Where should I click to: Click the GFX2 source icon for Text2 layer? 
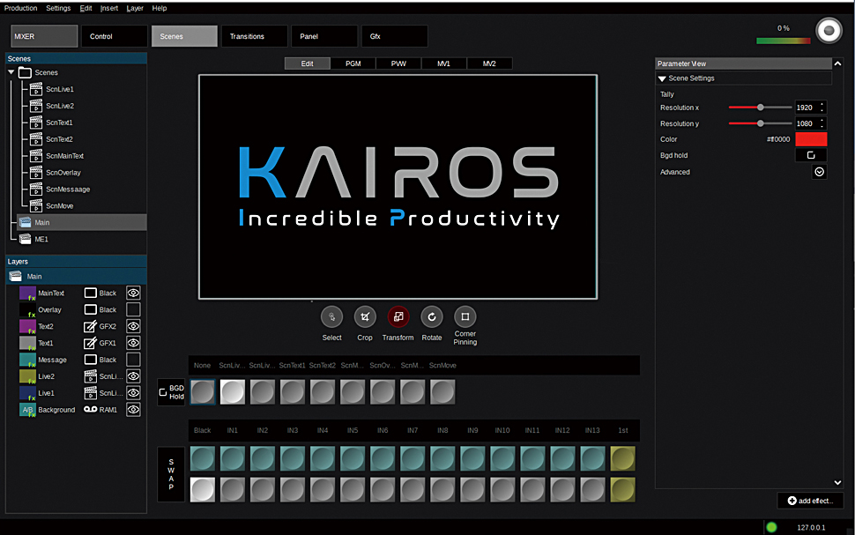[x=90, y=327]
